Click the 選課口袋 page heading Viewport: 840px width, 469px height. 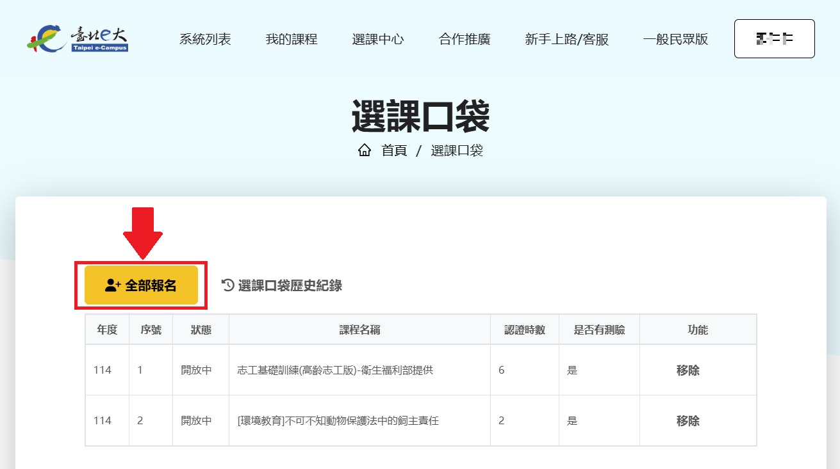420,116
